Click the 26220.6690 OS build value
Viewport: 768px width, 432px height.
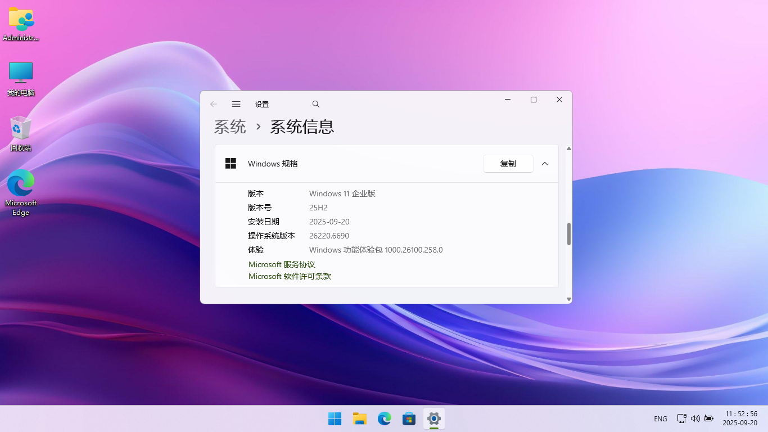(329, 236)
